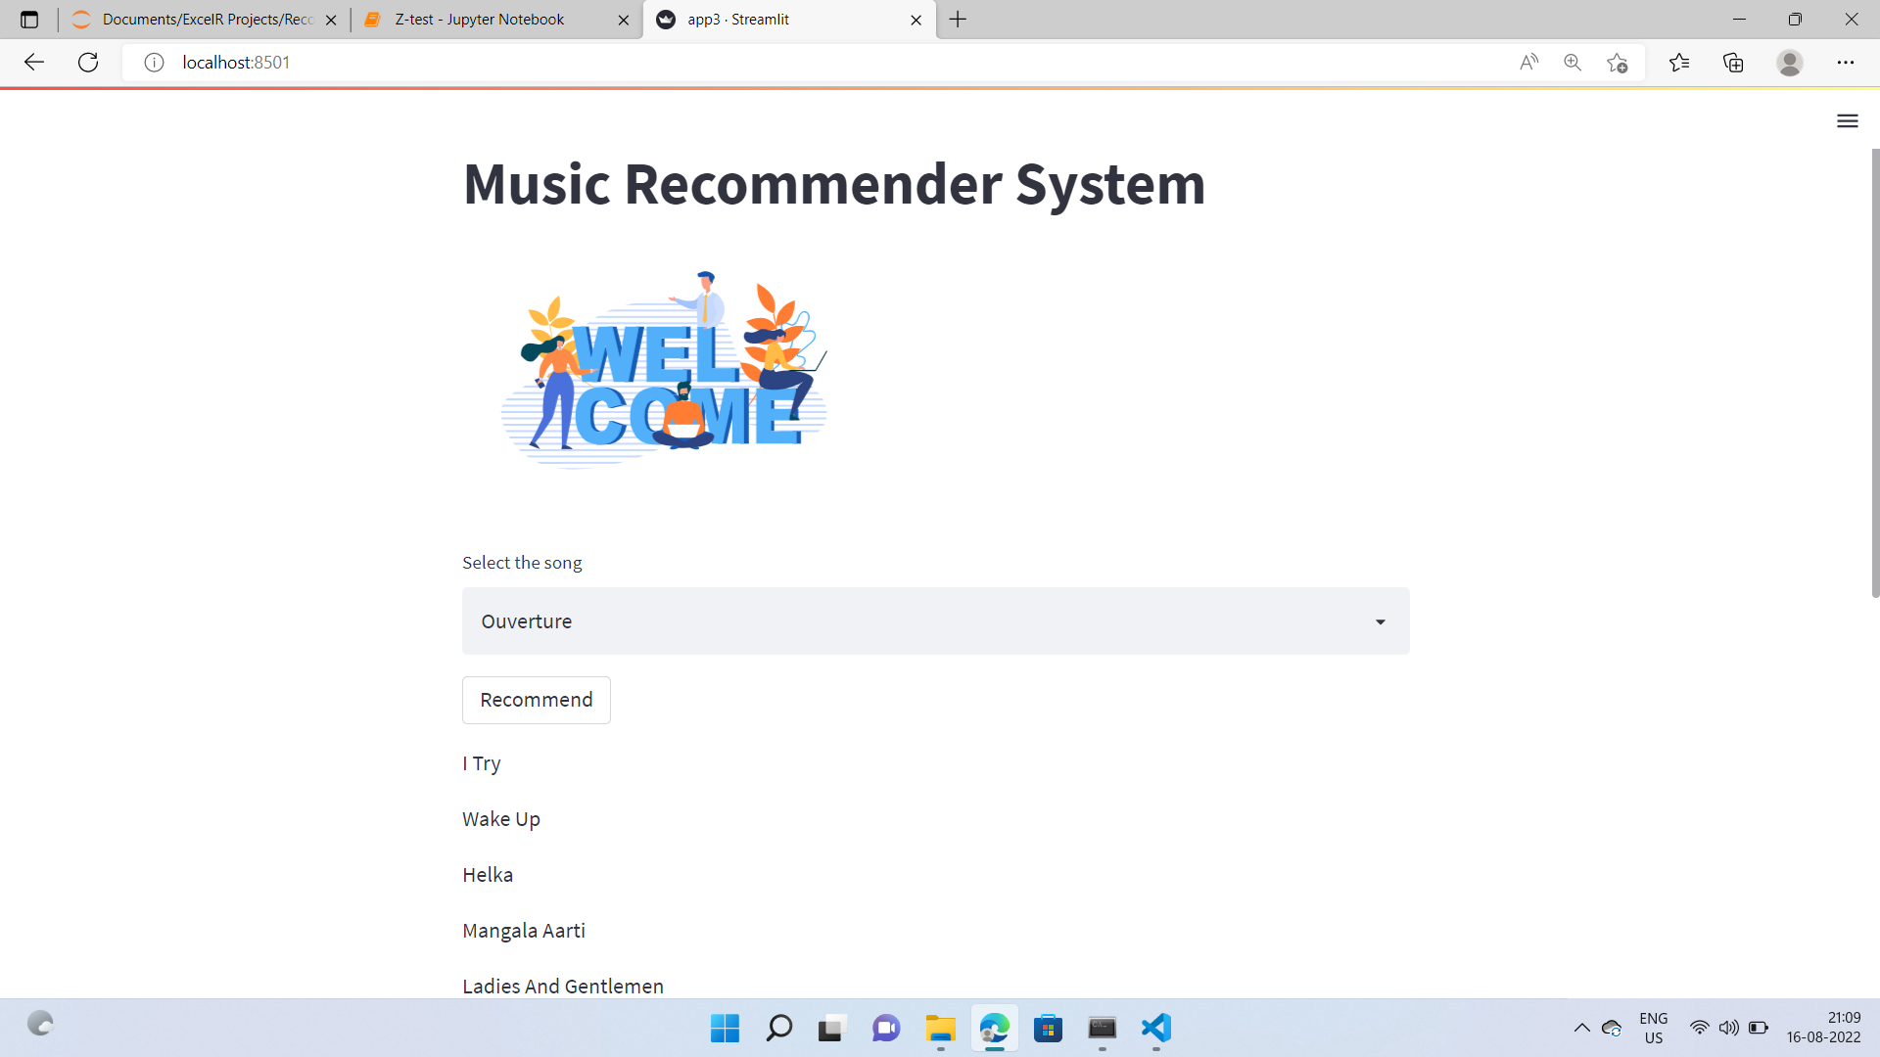The height and width of the screenshot is (1057, 1880).
Task: Open browser settings via the ellipsis menu
Action: point(1847,62)
